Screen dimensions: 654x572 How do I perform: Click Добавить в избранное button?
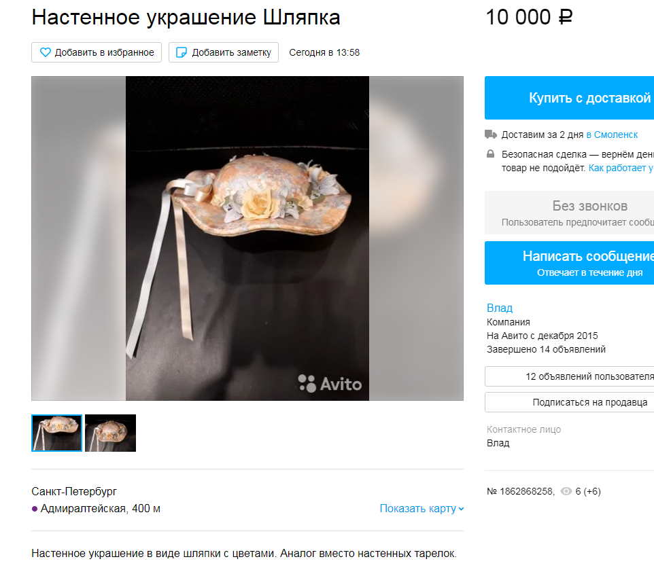pos(97,52)
